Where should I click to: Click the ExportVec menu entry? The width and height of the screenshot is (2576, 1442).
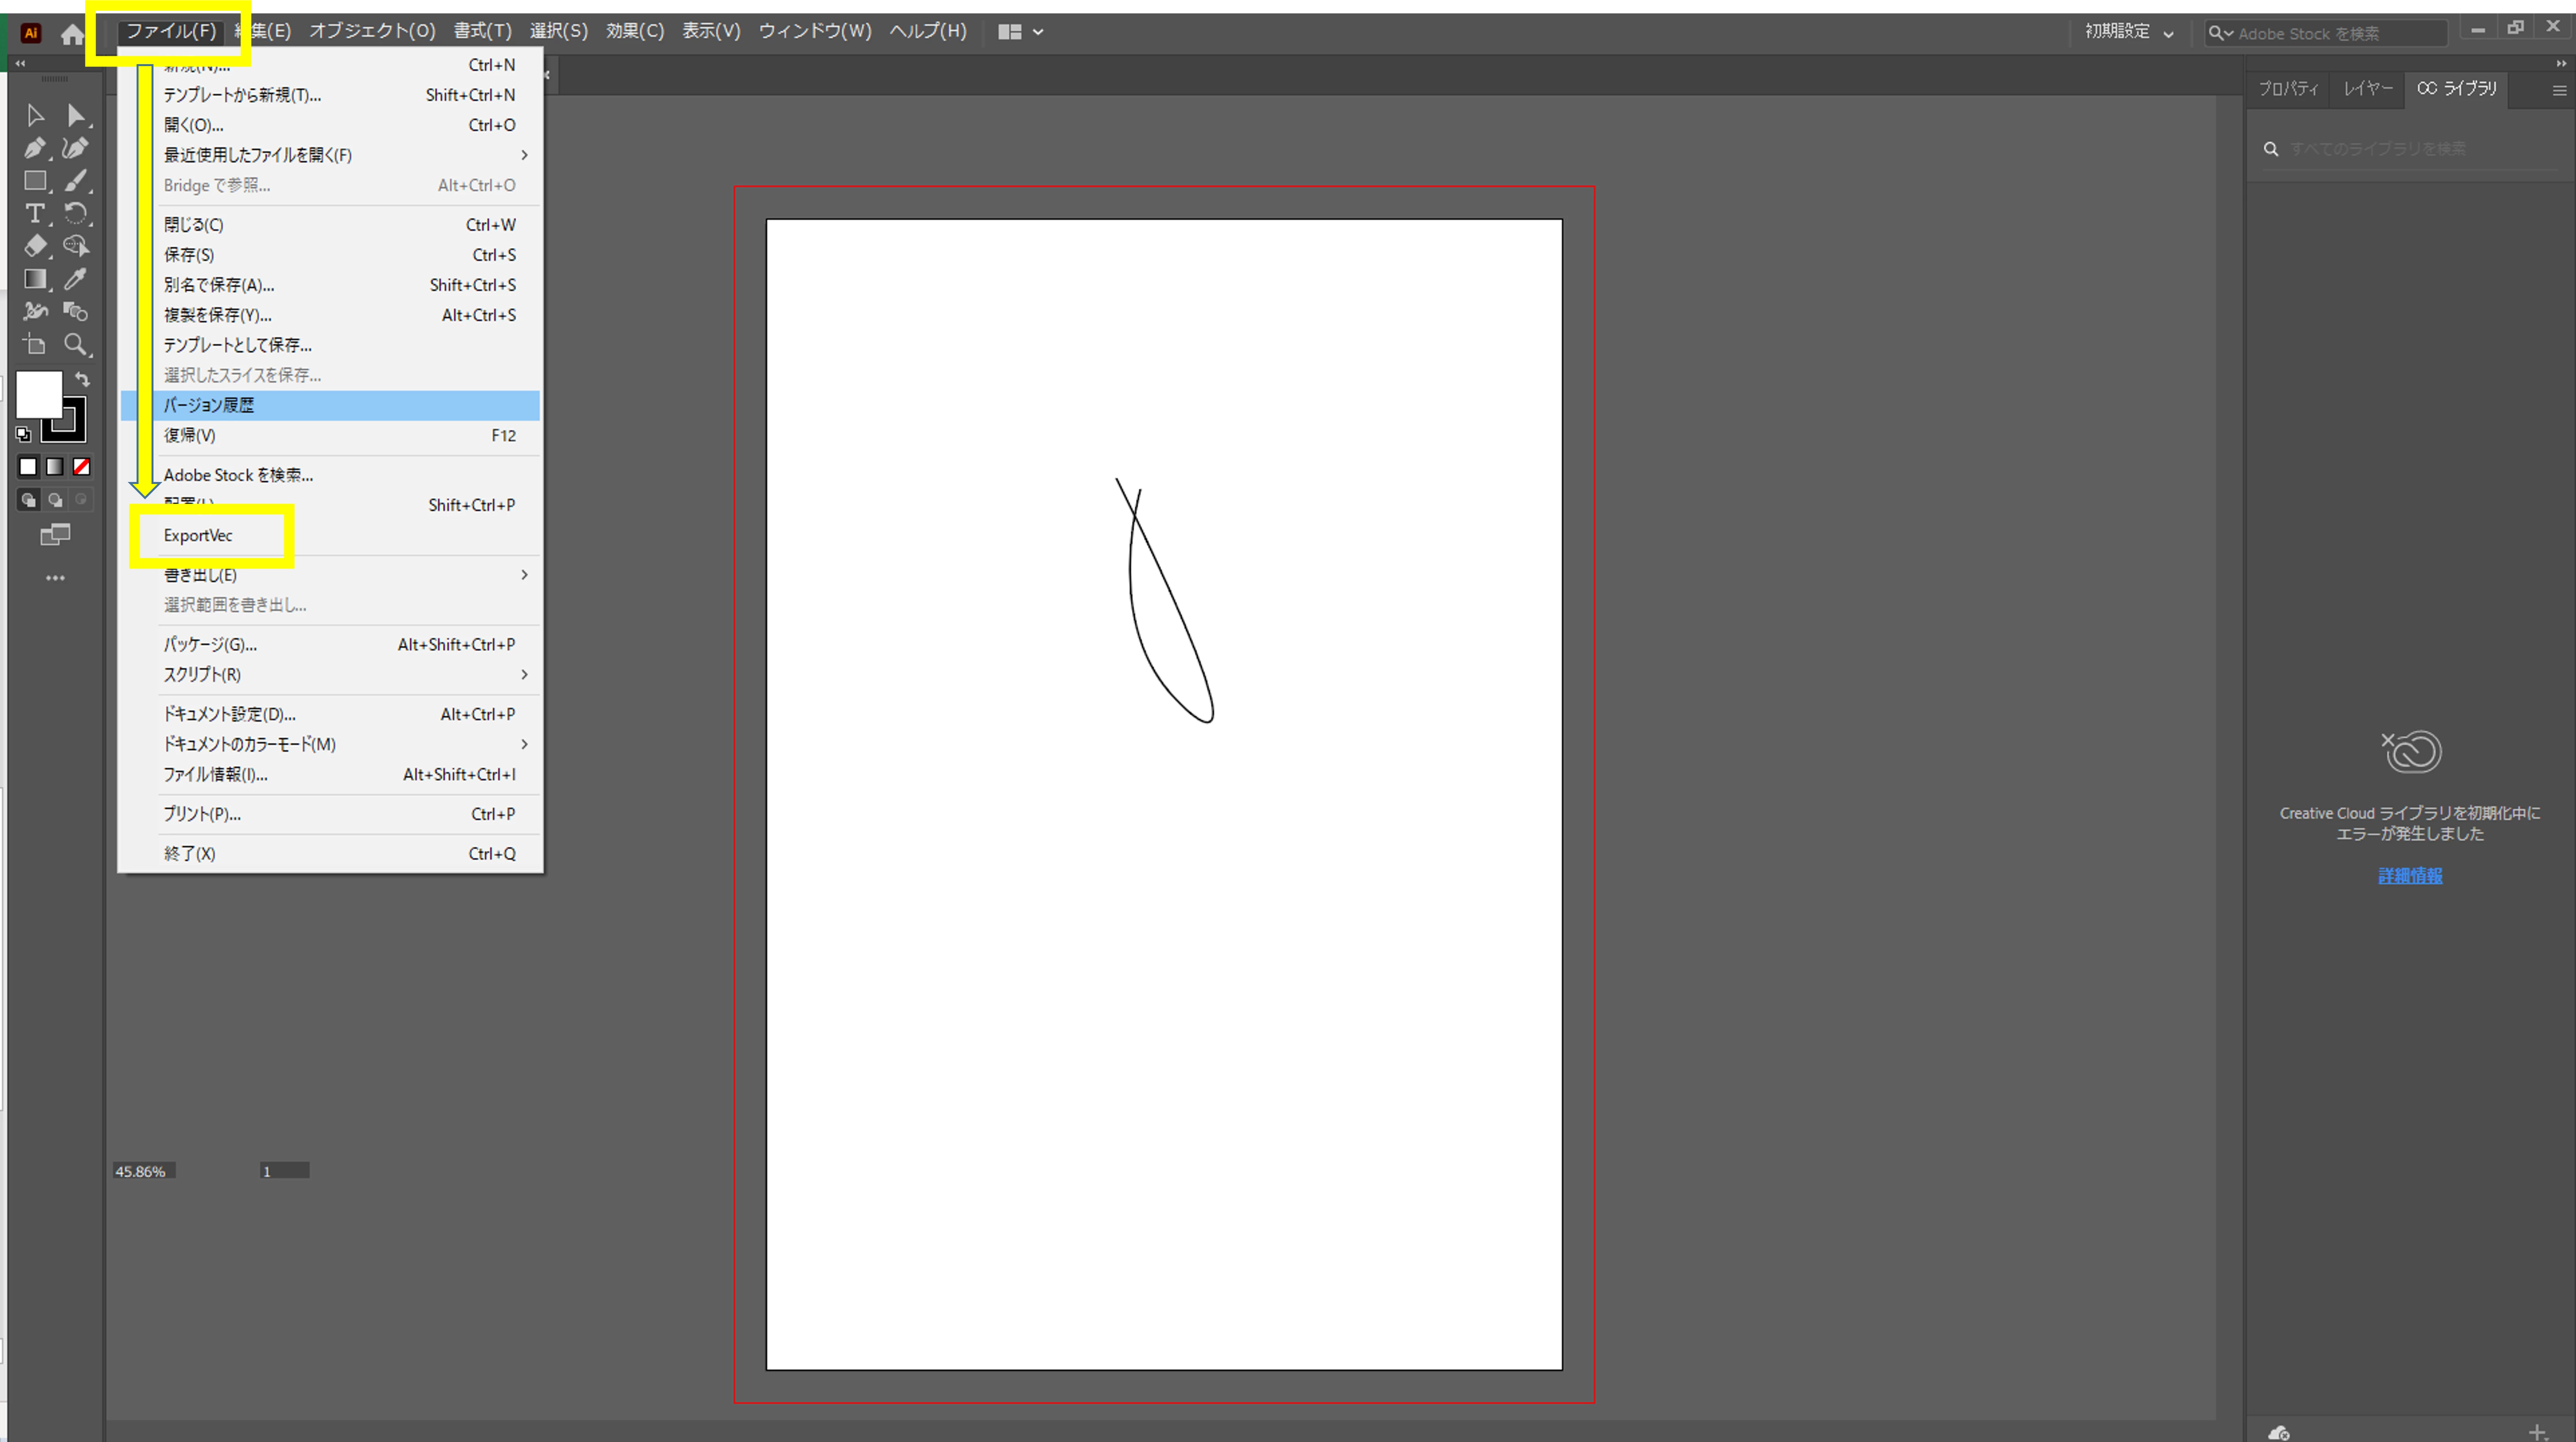click(x=198, y=536)
